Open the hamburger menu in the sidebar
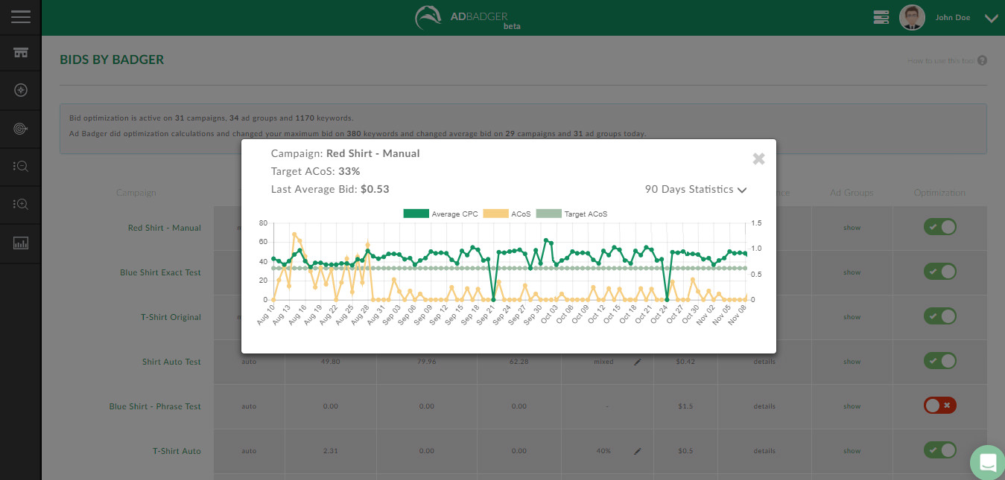This screenshot has width=1005, height=480. [21, 16]
